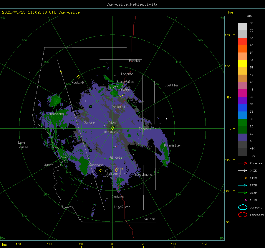Click the green precipitation cell north of Limestone
265x248 pixels.
[55, 100]
